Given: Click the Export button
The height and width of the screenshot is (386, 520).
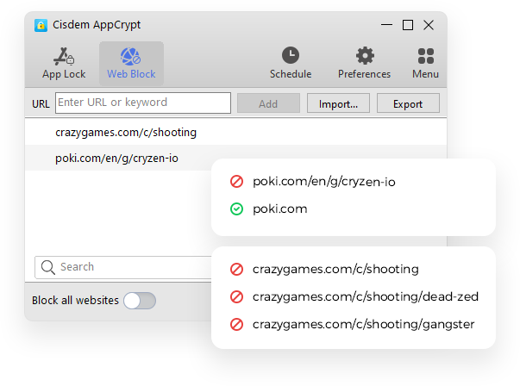Looking at the screenshot, I should point(408,103).
